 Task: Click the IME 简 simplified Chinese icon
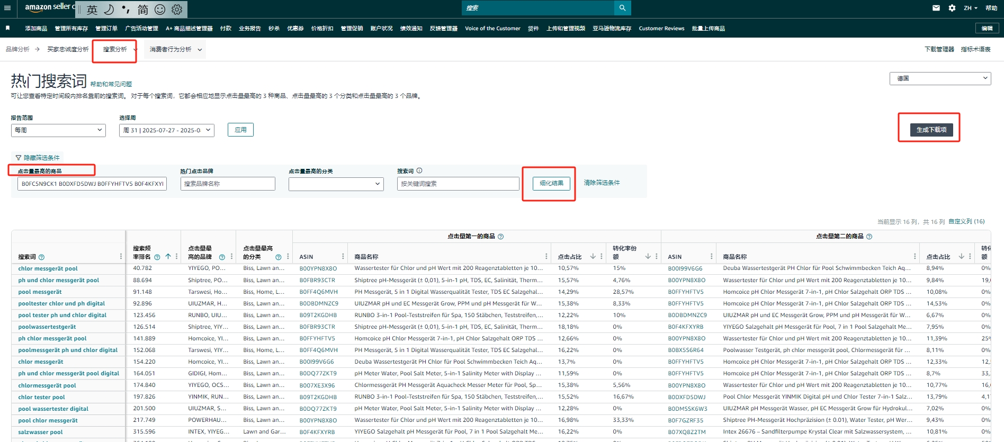(143, 10)
